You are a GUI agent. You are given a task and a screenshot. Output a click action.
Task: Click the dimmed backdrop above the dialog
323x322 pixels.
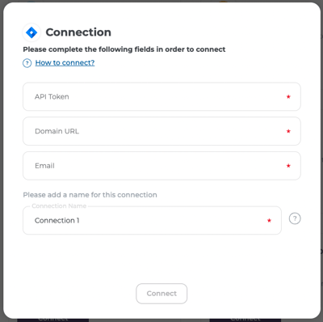click(x=161, y=1)
